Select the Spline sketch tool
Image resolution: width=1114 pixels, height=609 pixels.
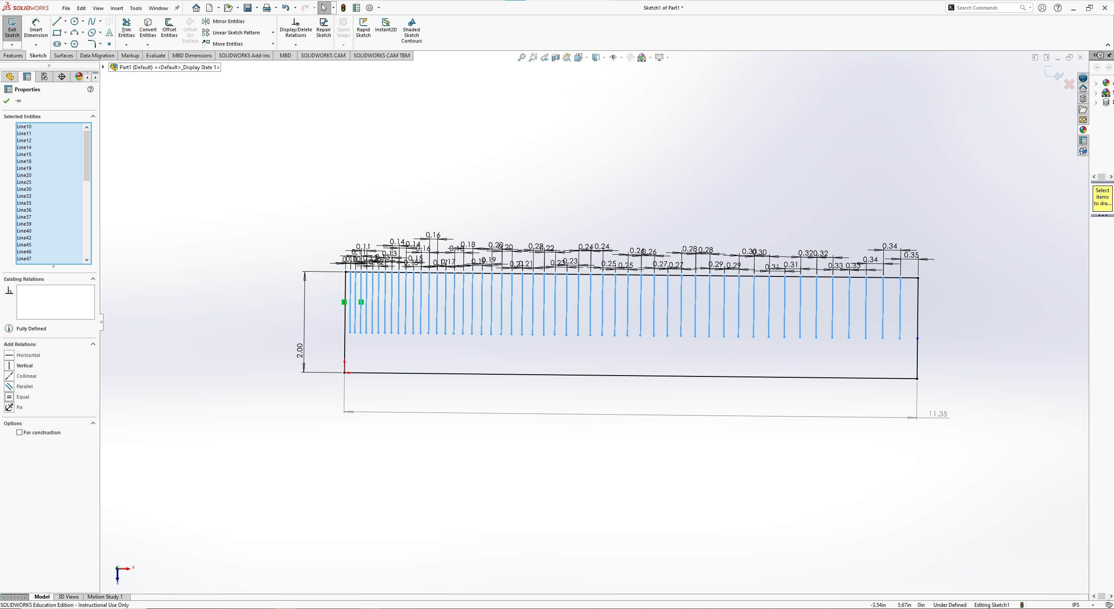click(92, 21)
